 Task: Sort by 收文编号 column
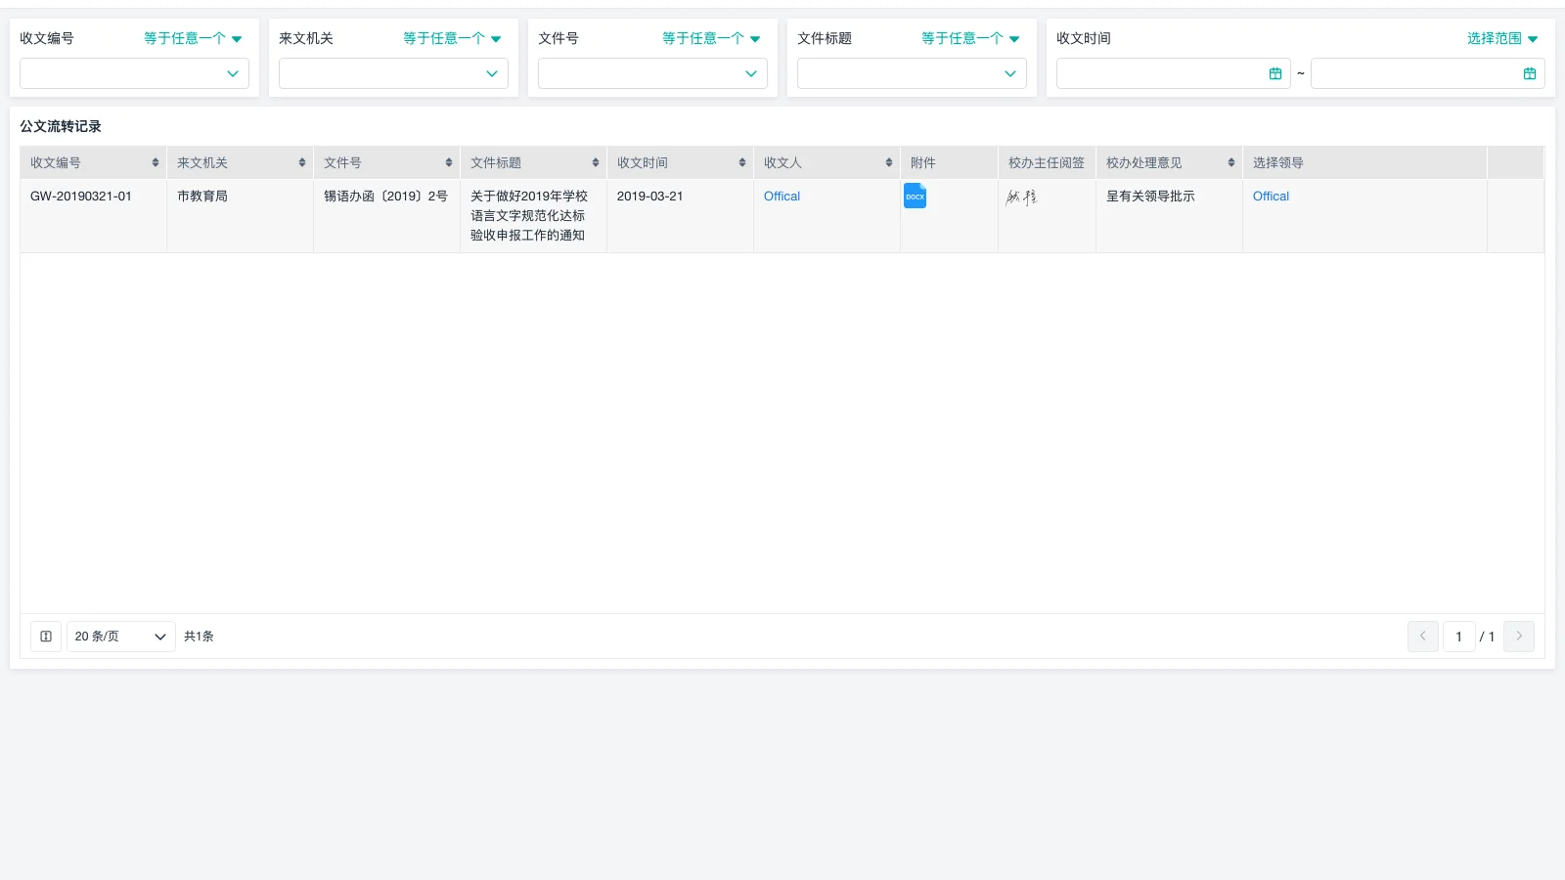[156, 162]
